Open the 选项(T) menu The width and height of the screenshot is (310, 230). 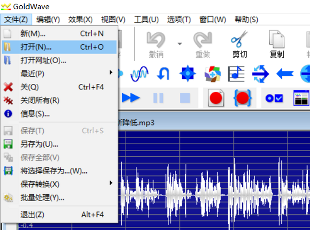[179, 19]
